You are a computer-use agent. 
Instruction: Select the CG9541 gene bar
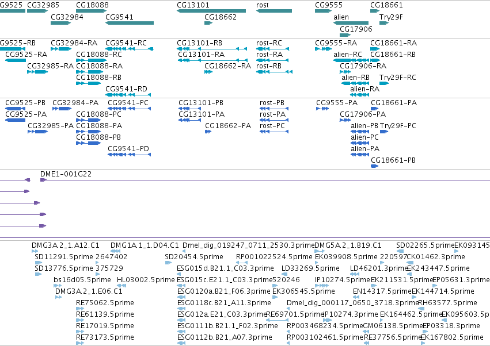tap(130, 23)
